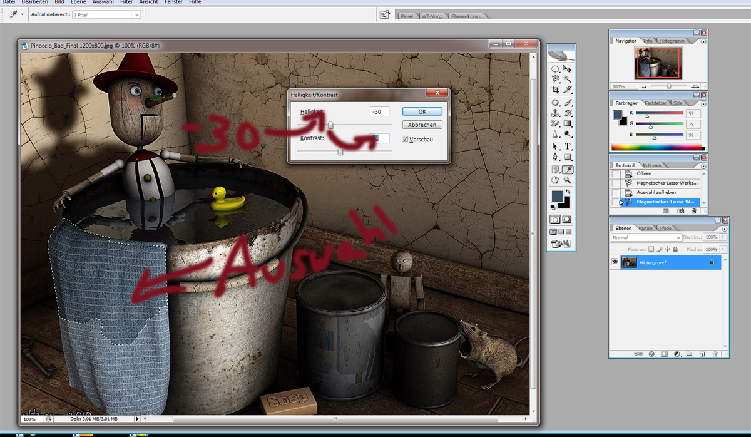Toggle history brush source for Auswahl aufheben
The width and height of the screenshot is (751, 437).
(616, 193)
